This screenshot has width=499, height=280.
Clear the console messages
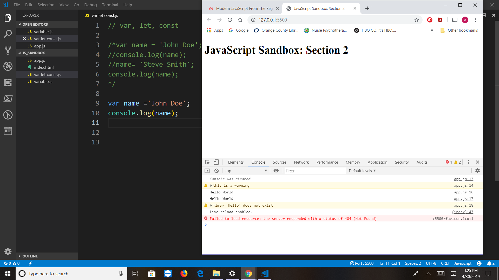(x=216, y=171)
